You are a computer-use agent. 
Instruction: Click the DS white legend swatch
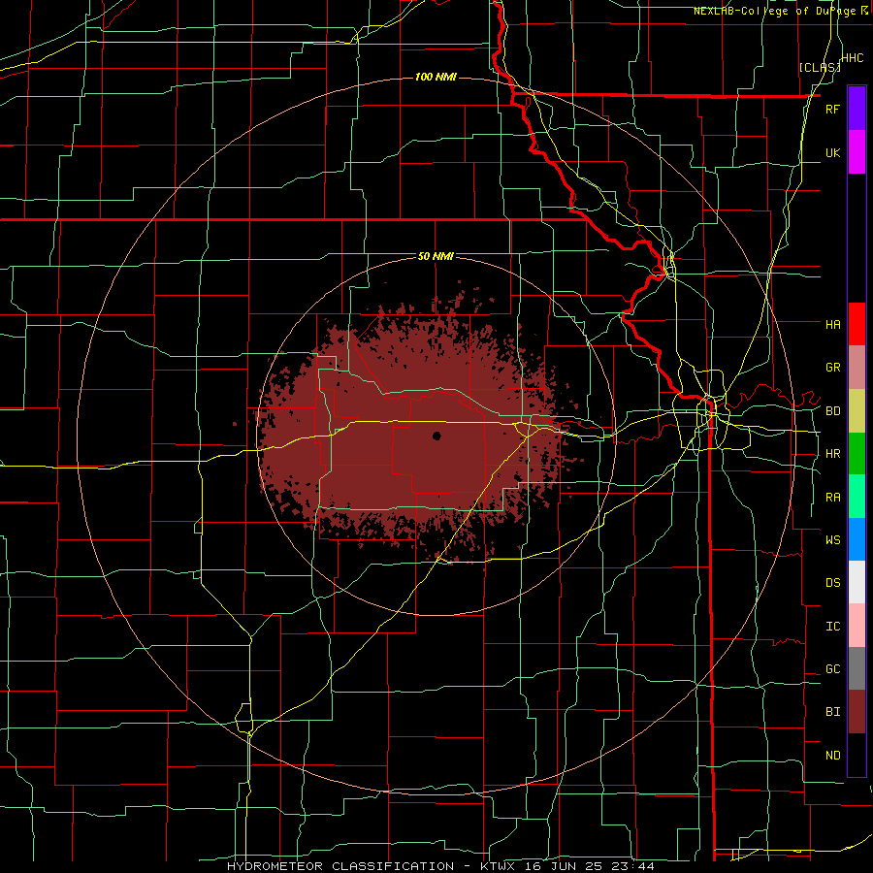(x=857, y=582)
